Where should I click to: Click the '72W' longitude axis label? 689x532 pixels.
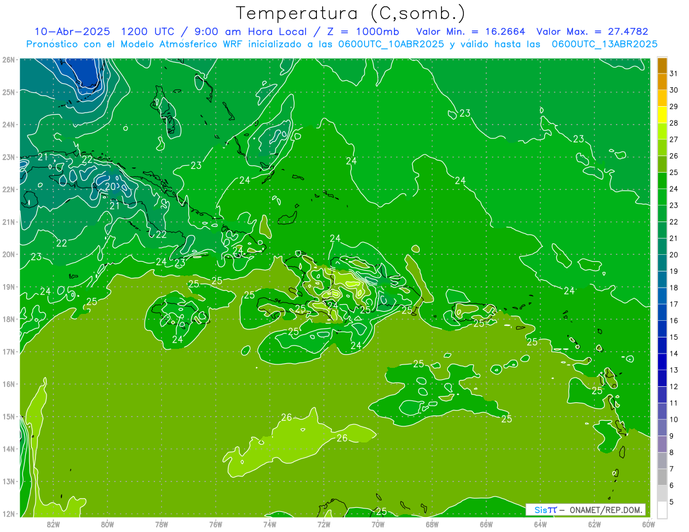pyautogui.click(x=324, y=524)
